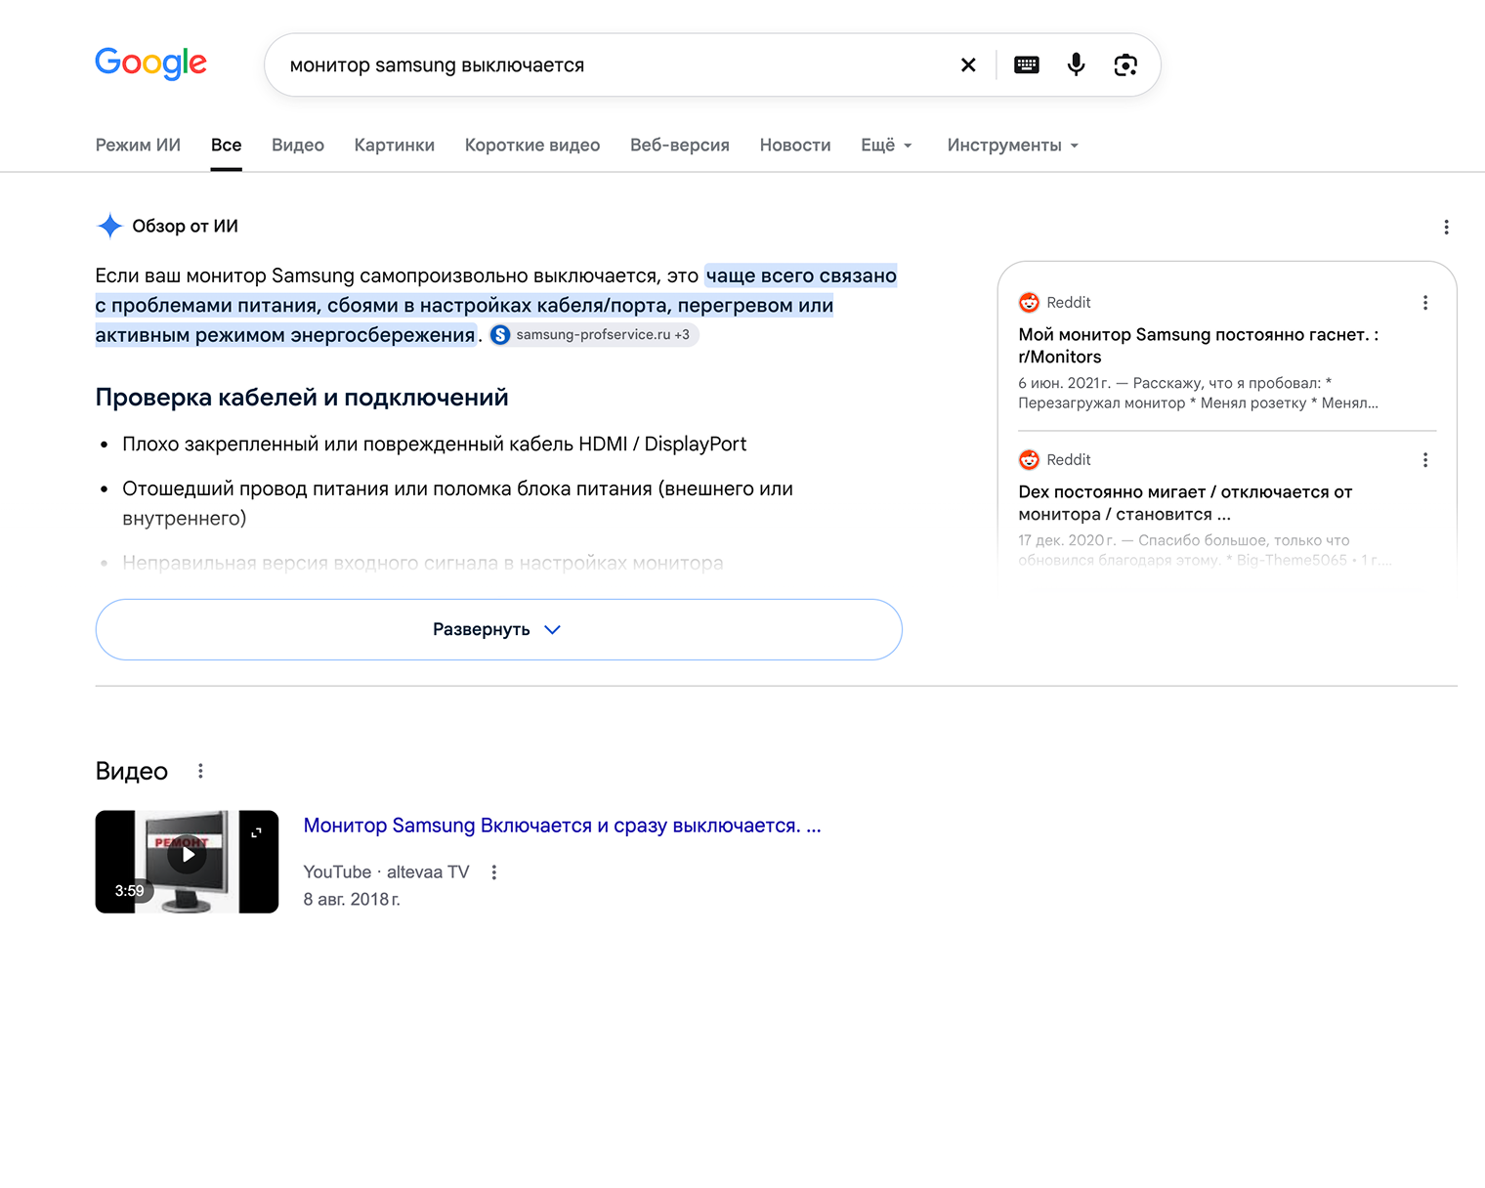Screen dimensions: 1485x1188
Task: Click the Reddit icon on the Dex card
Action: [x=1029, y=460]
